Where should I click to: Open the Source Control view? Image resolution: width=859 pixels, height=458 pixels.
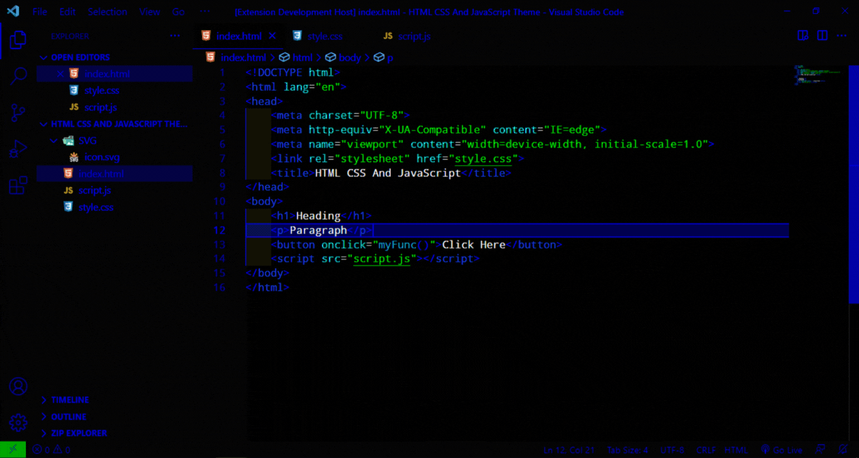click(18, 113)
